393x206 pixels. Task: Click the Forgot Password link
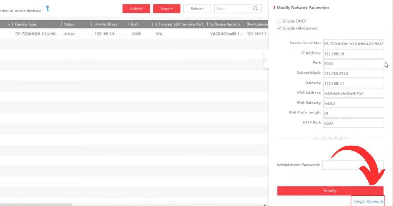point(368,201)
